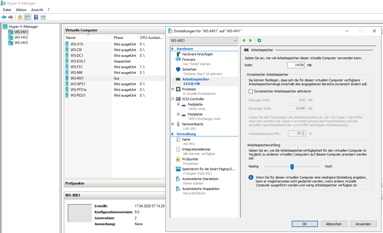This screenshot has width=383, height=233.
Task: Expand the HDD1-Exchange.vhdx Festplatte node
Action: pyautogui.click(x=178, y=114)
